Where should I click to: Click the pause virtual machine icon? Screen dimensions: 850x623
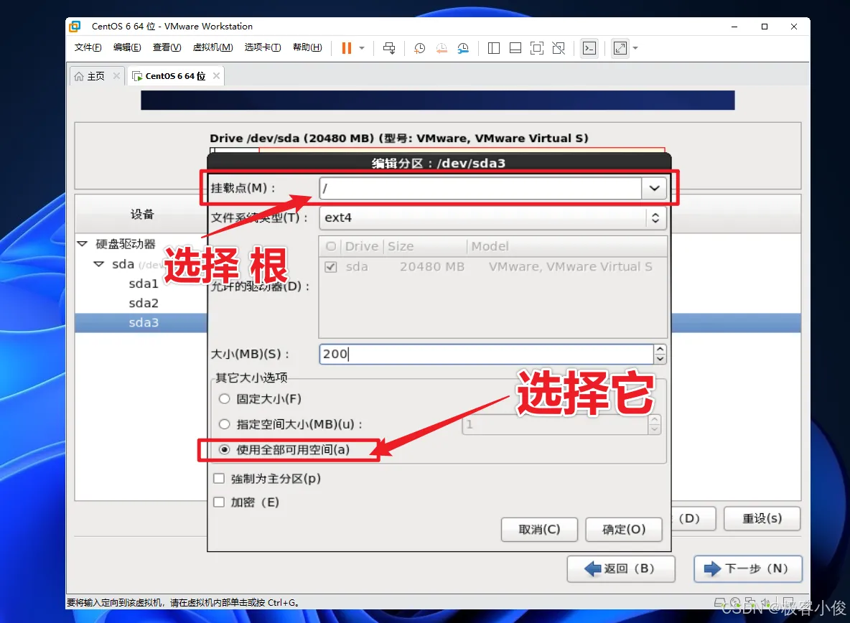tap(347, 48)
